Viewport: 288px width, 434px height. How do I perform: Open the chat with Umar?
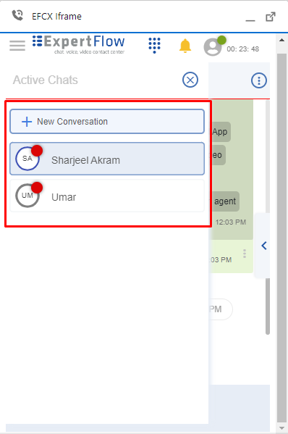pyautogui.click(x=107, y=196)
